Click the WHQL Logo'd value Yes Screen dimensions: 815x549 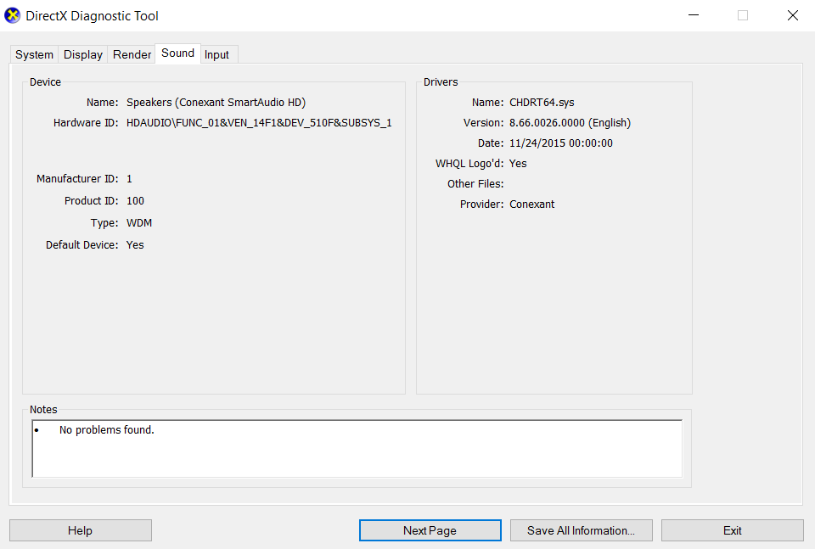(518, 164)
